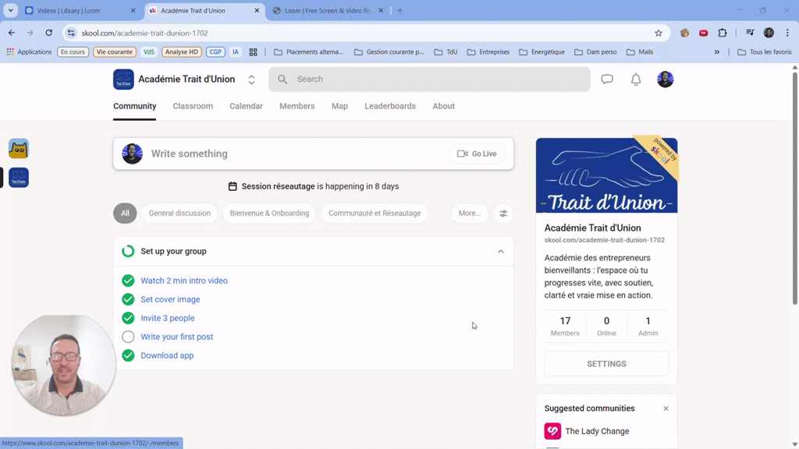Open Invite 3 people link

[168, 318]
